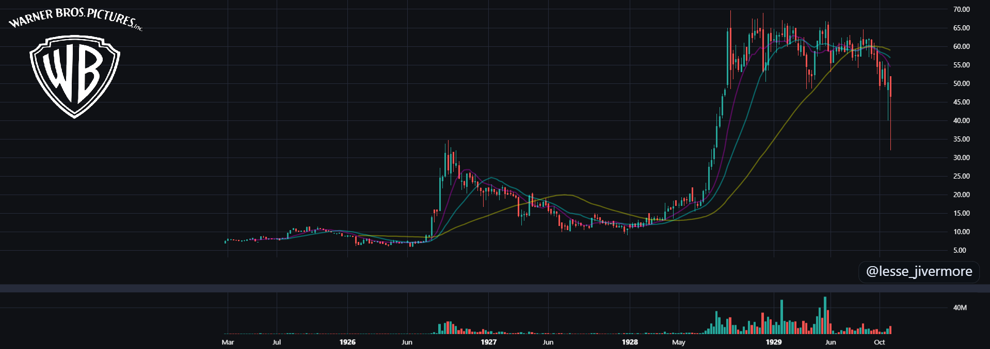Click the 70.00 price axis label
The width and height of the screenshot is (990, 349).
click(x=962, y=9)
